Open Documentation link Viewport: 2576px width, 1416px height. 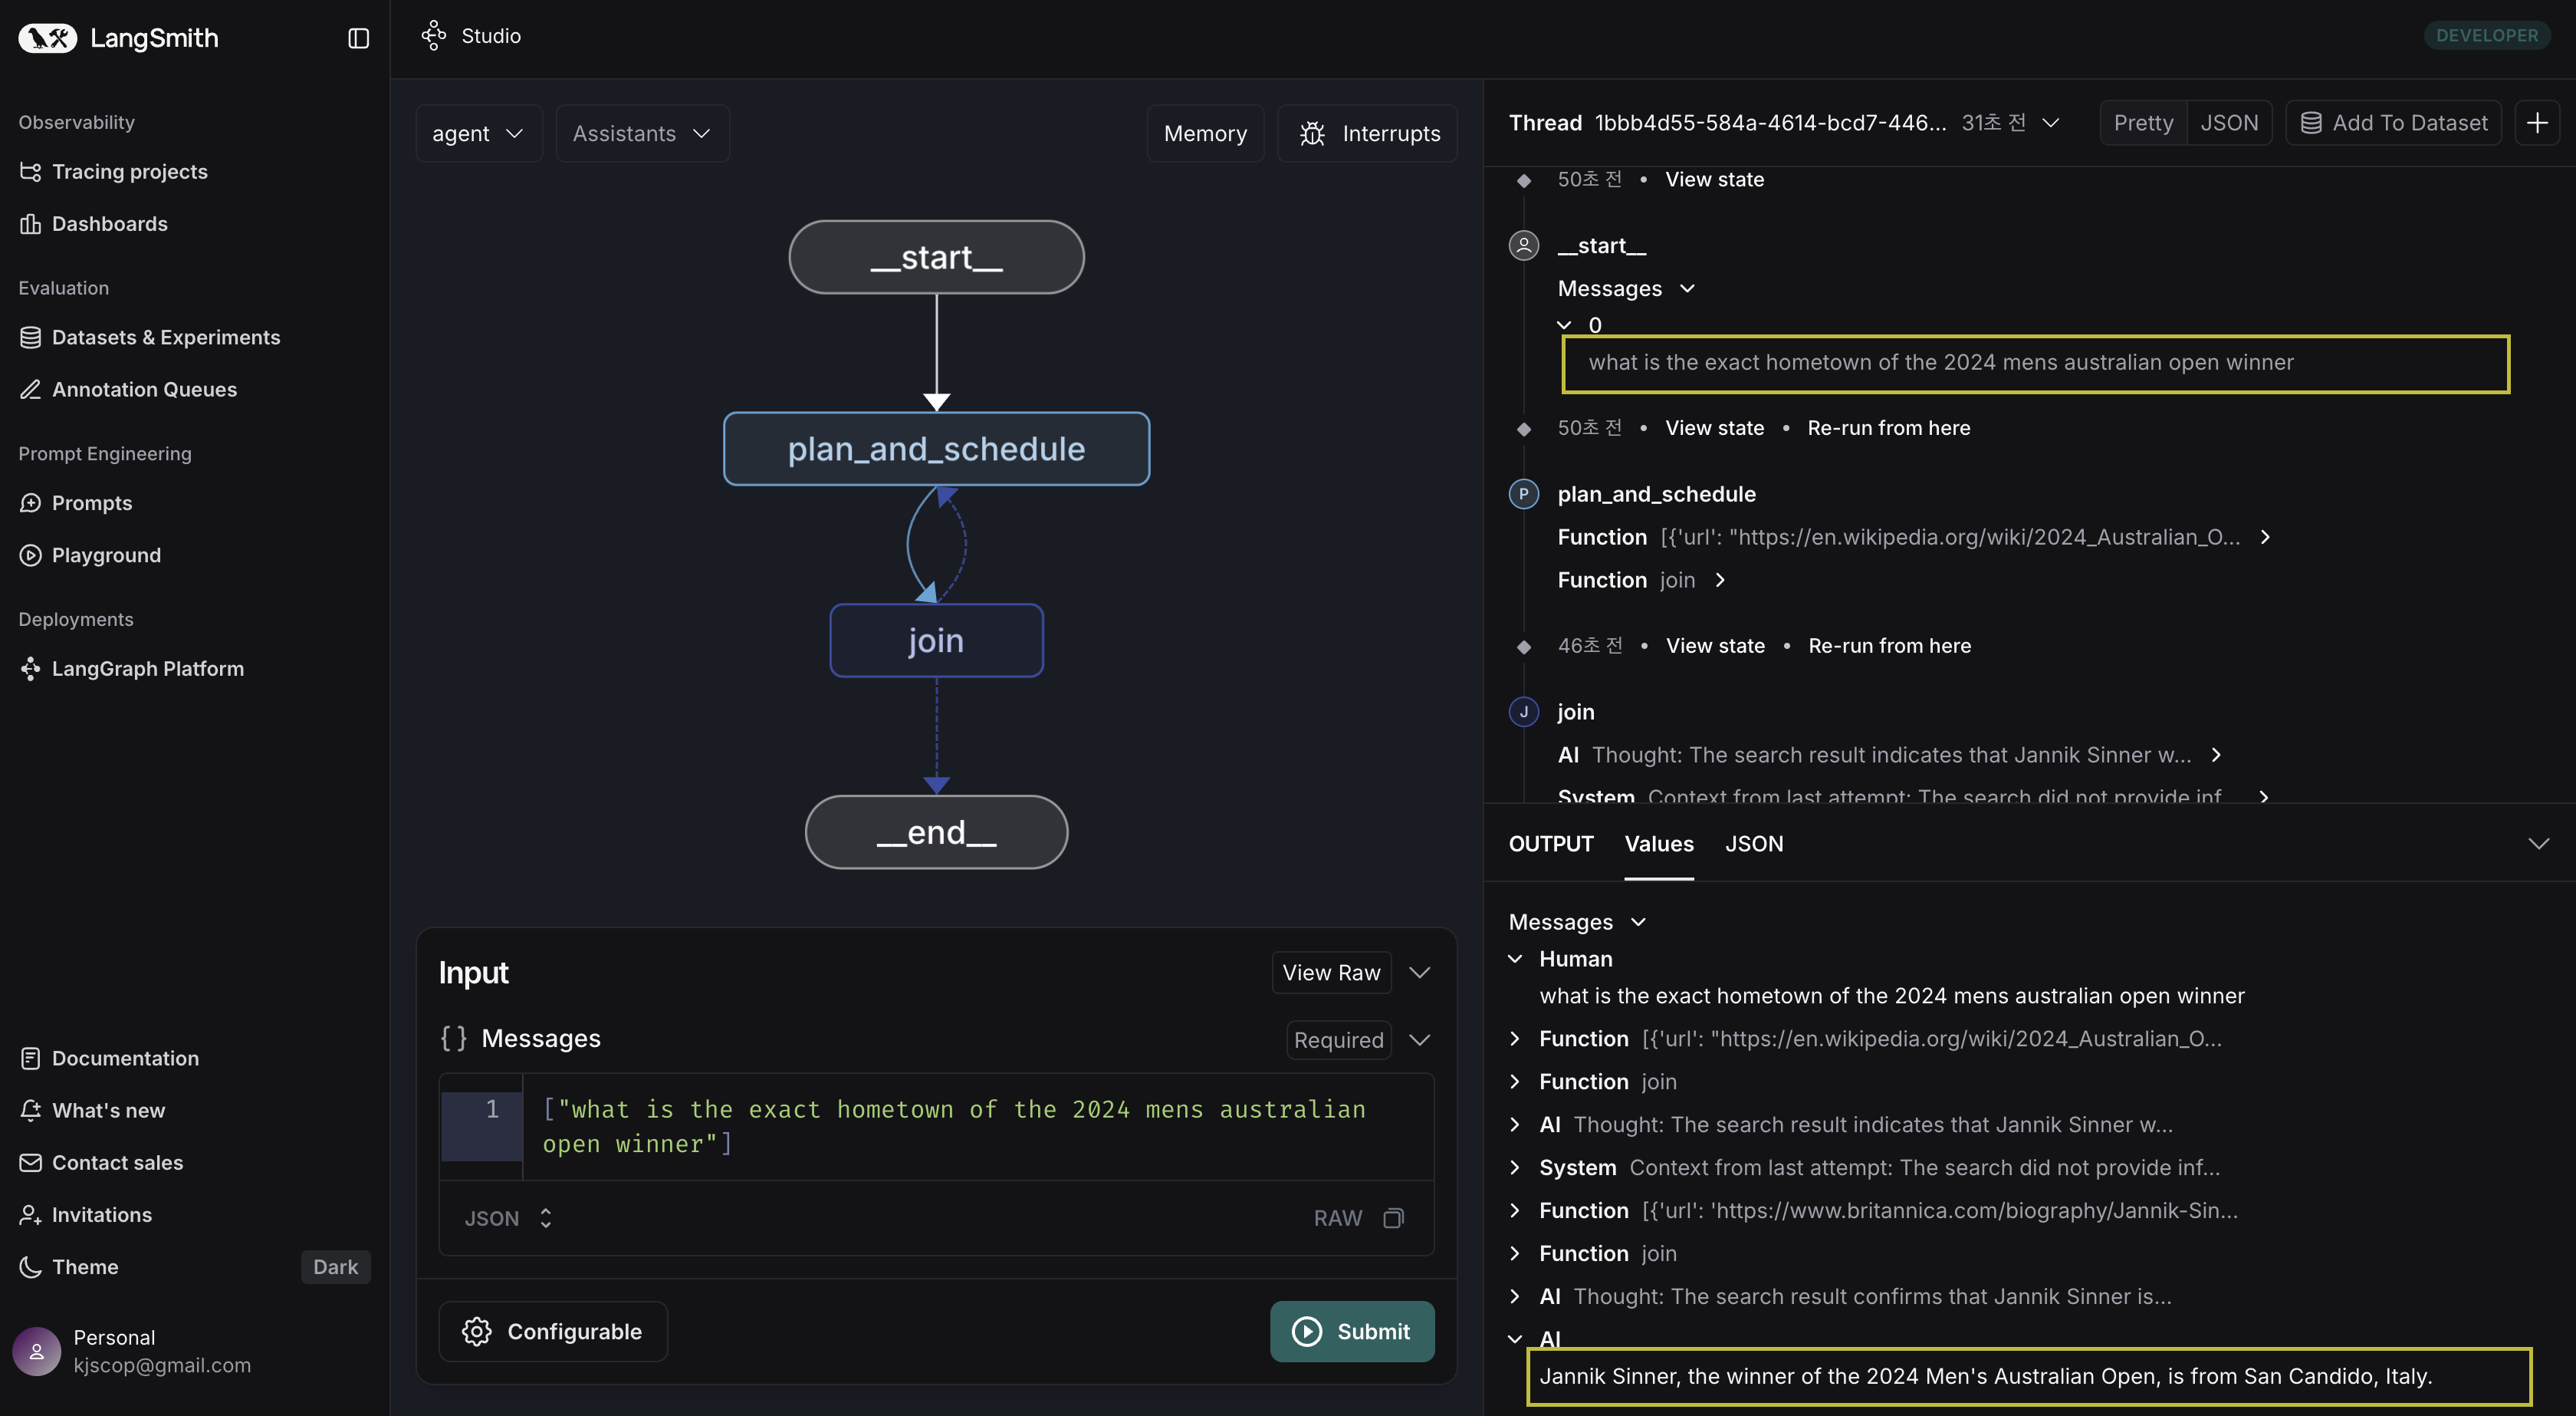pyautogui.click(x=125, y=1058)
